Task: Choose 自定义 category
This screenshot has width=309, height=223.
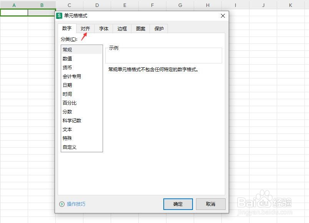Action: pos(82,147)
